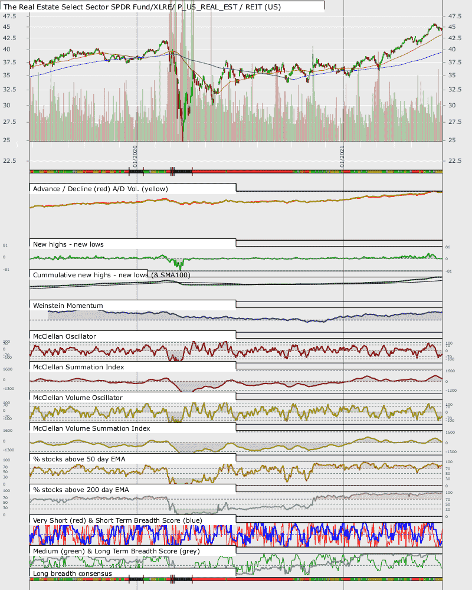
Task: Click the 37.5 price label on right axis
Action: [x=455, y=62]
